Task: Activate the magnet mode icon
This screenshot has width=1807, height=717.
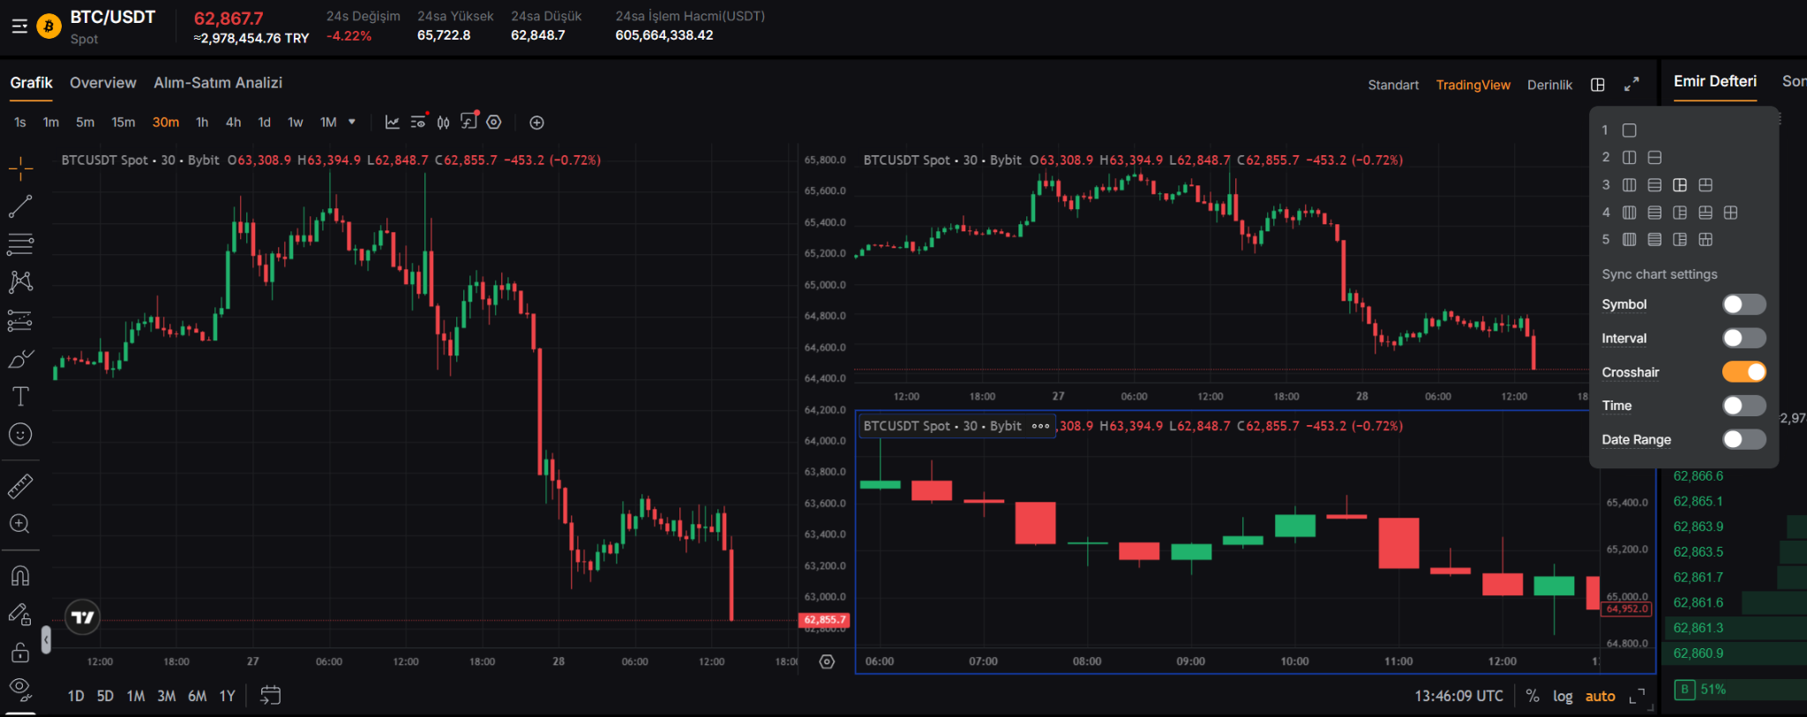Action: (20, 576)
